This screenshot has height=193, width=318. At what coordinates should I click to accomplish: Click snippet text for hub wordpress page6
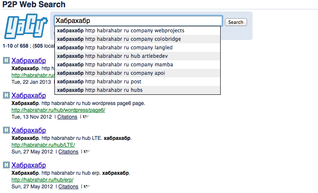click(78, 103)
